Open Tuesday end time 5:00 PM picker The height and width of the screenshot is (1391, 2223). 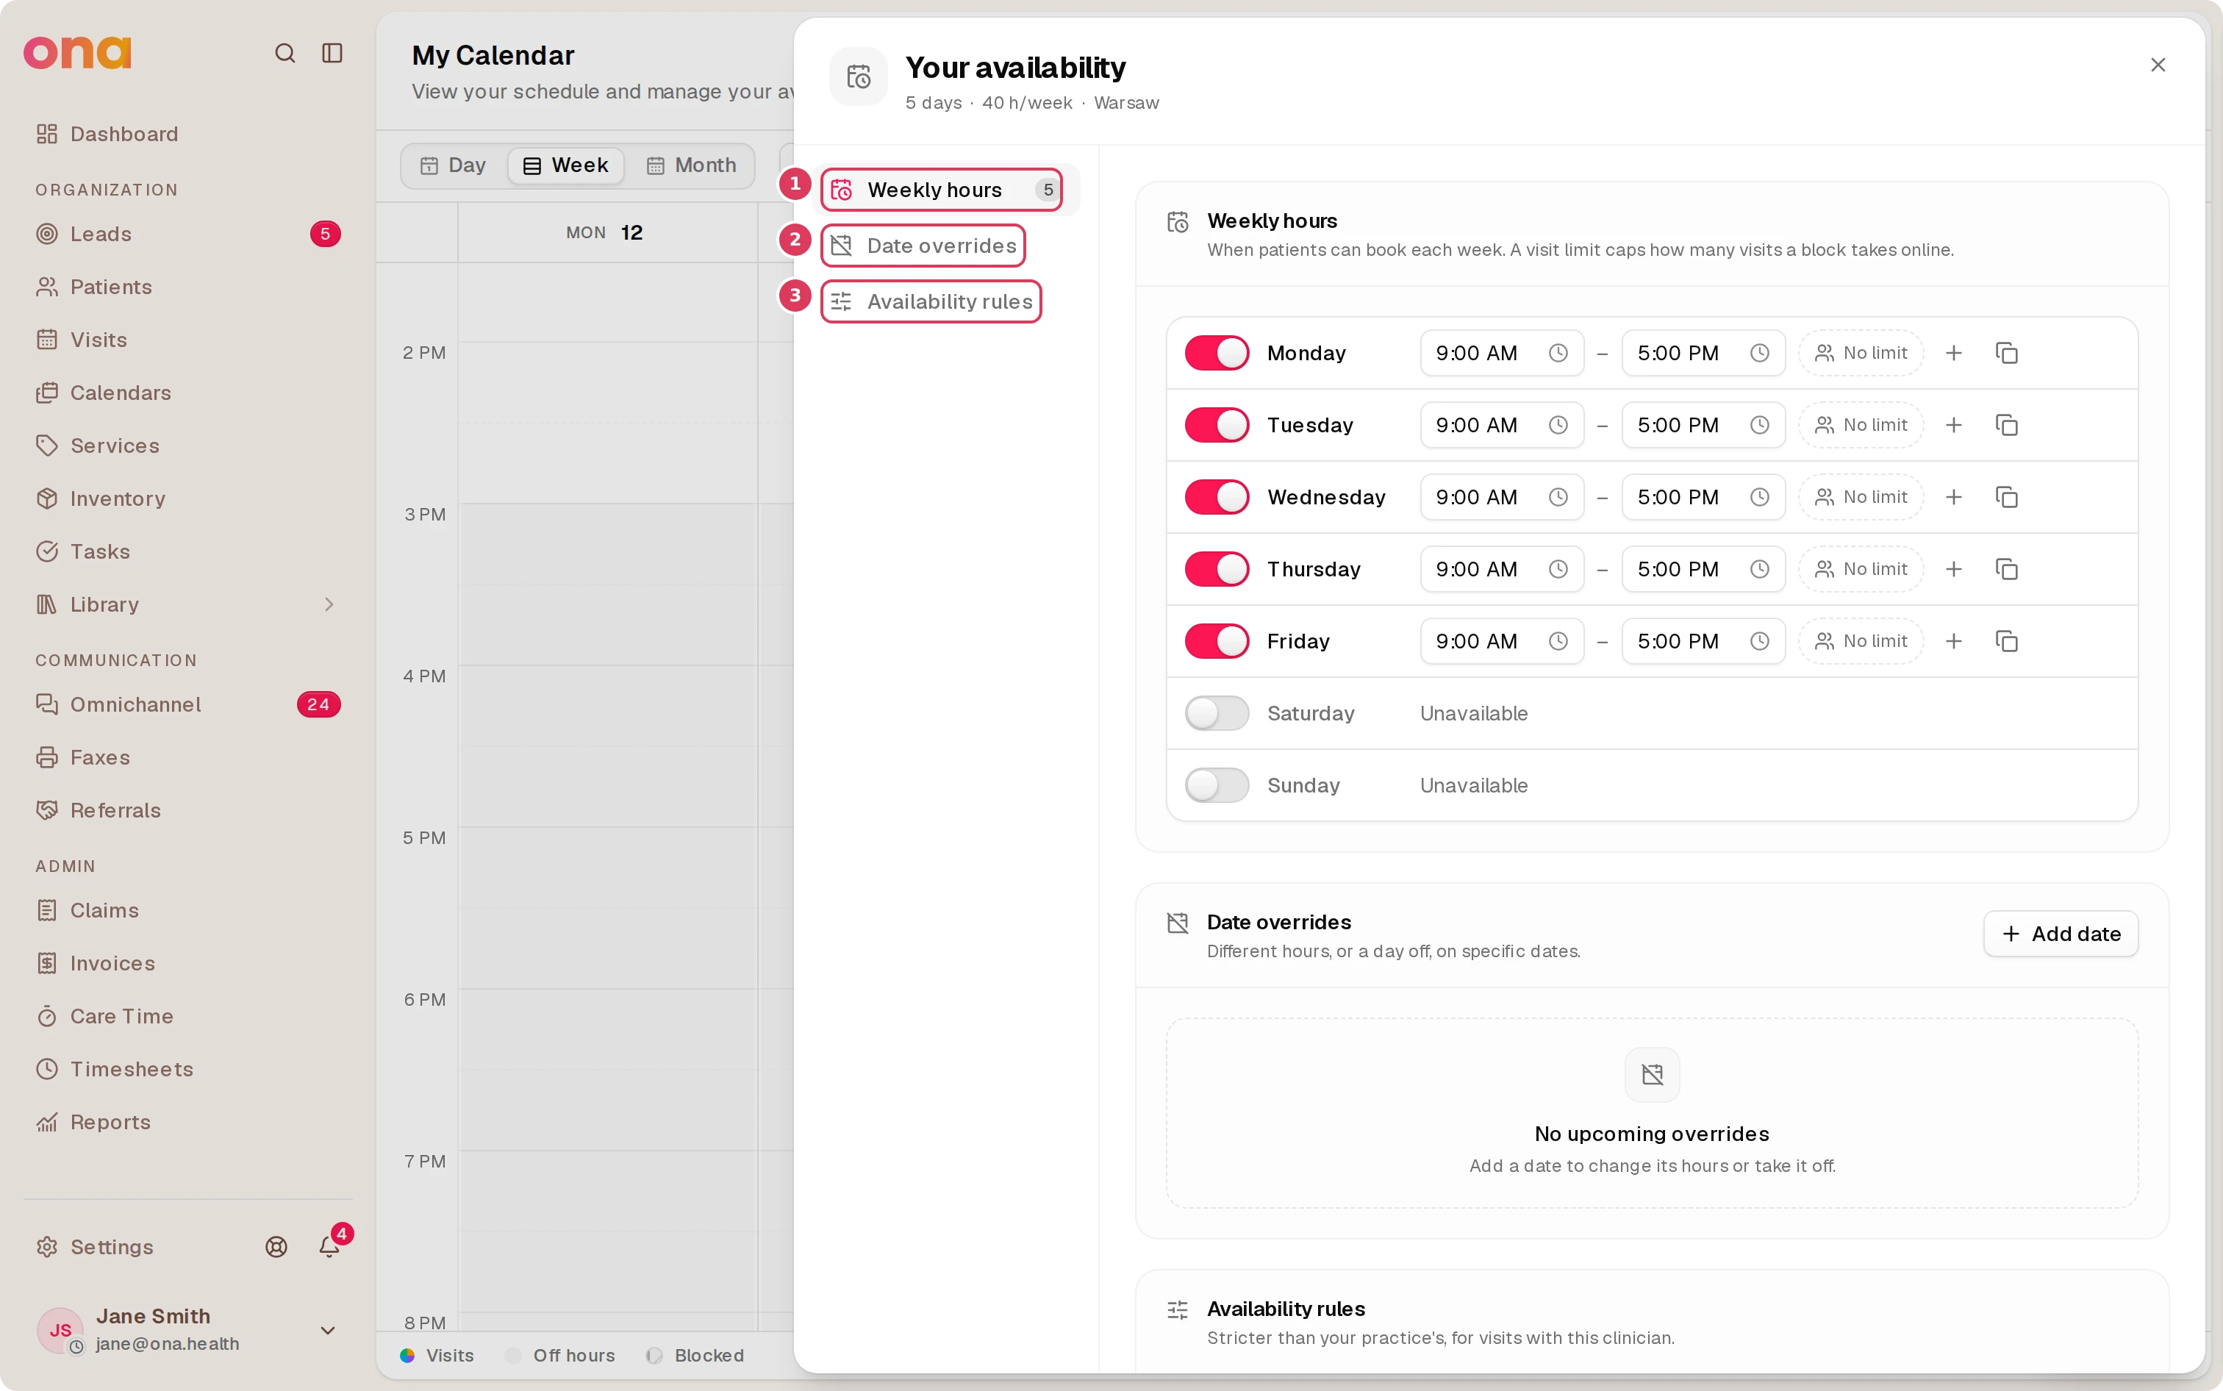coord(1703,425)
